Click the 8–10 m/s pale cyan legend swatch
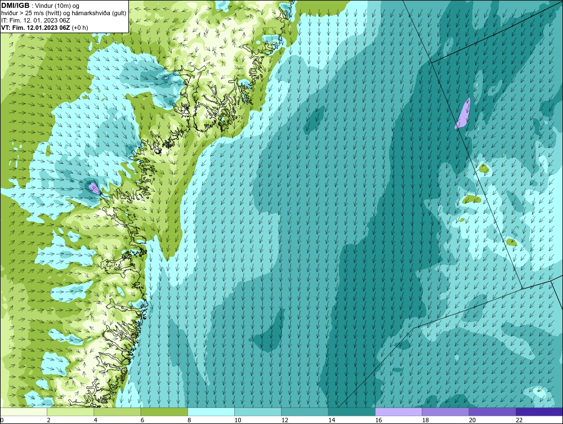 [x=211, y=412]
